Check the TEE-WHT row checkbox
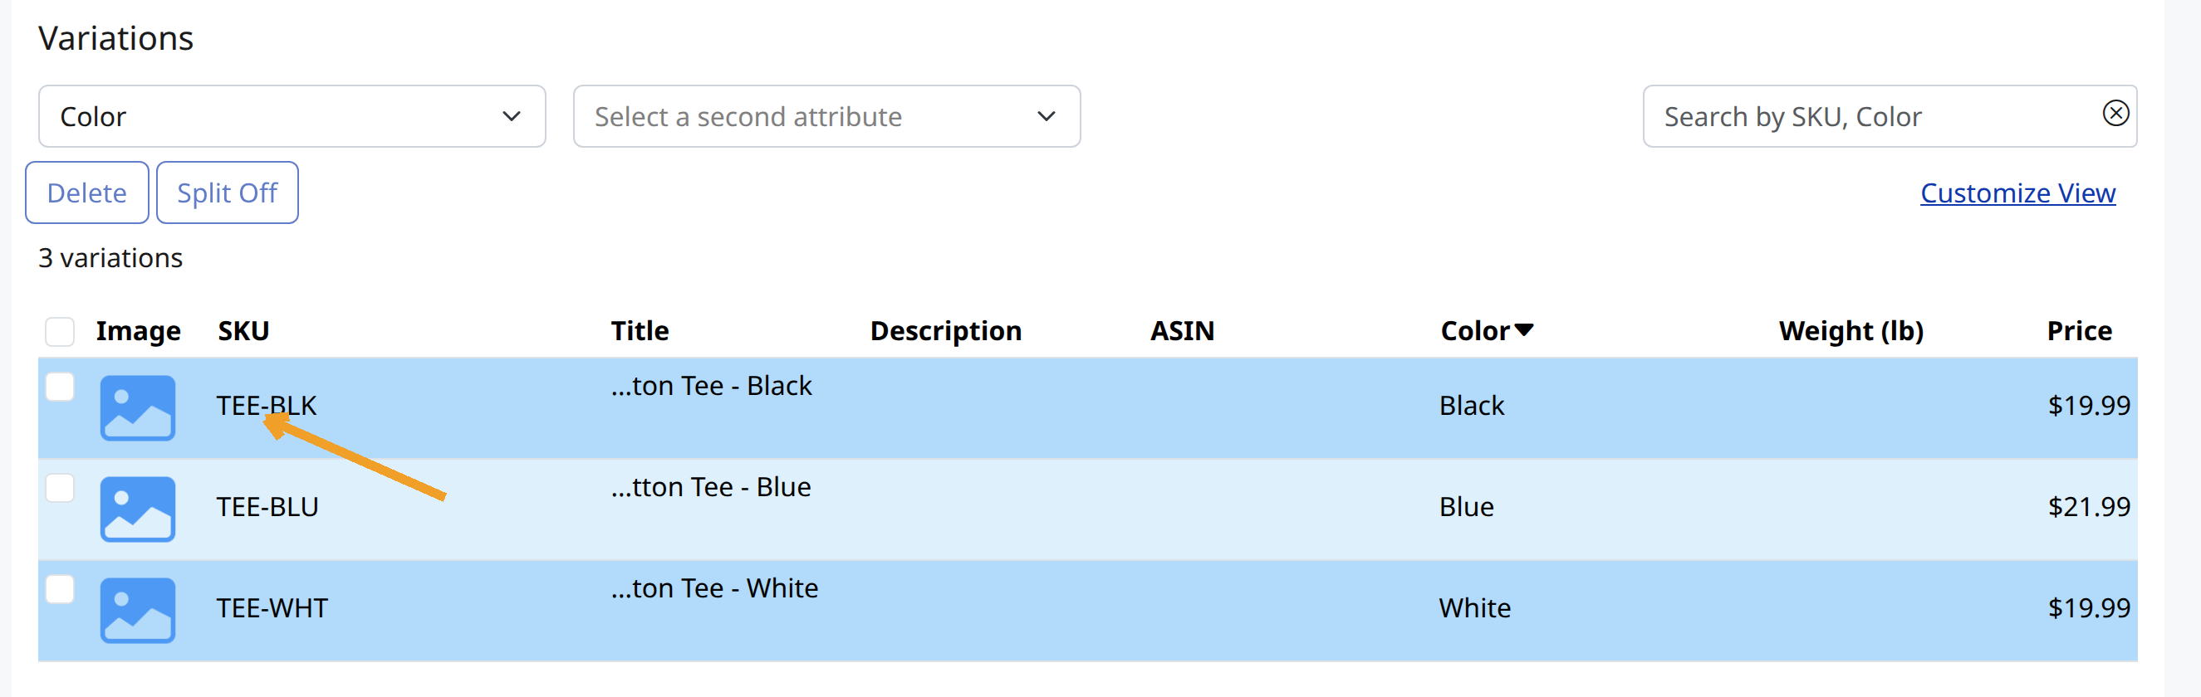Image resolution: width=2201 pixels, height=697 pixels. pyautogui.click(x=60, y=588)
